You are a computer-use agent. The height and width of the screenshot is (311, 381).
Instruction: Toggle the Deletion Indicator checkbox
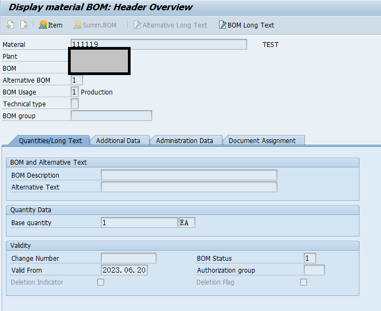tap(100, 282)
